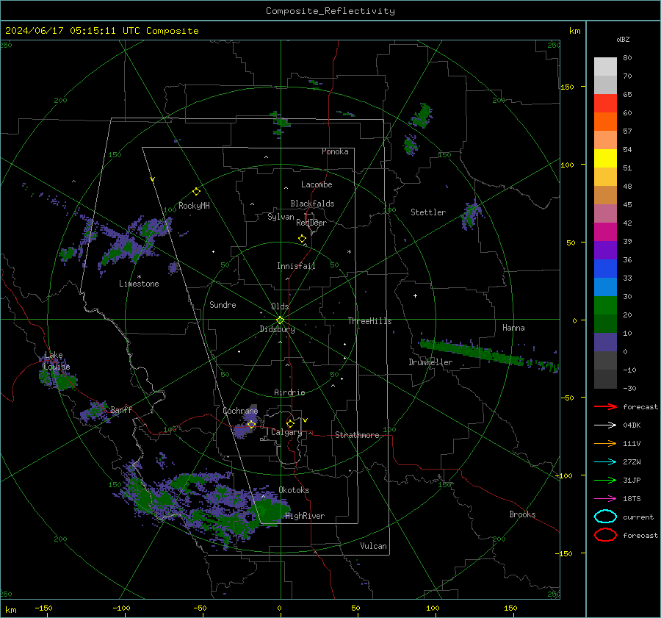Viewport: 661px width, 618px height.
Task: Click the Strathmore label
Action: coord(357,435)
